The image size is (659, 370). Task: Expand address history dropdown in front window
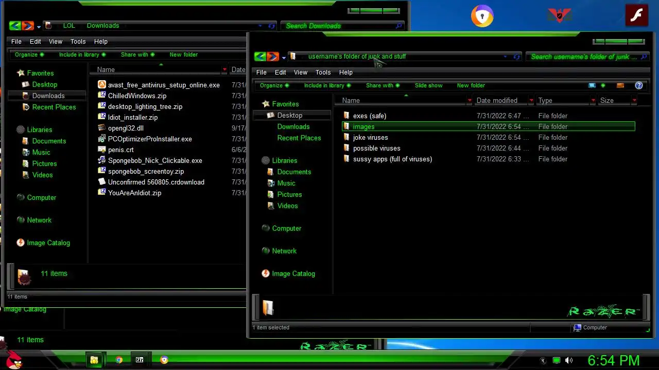[x=505, y=57]
